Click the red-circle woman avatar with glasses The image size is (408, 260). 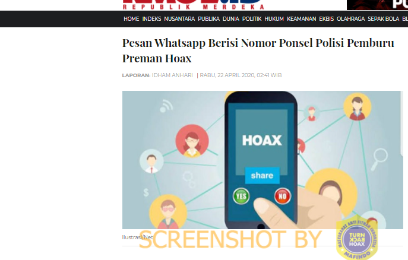click(192, 141)
